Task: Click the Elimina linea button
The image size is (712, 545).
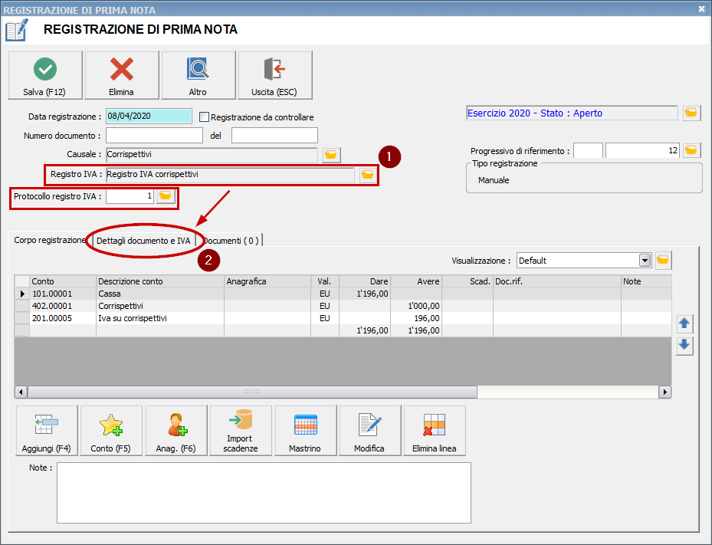Action: (435, 431)
